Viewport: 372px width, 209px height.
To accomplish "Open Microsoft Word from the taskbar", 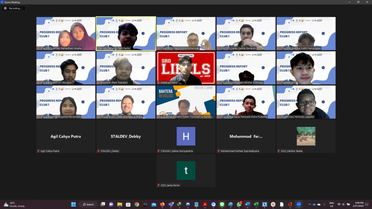I will point(247,204).
